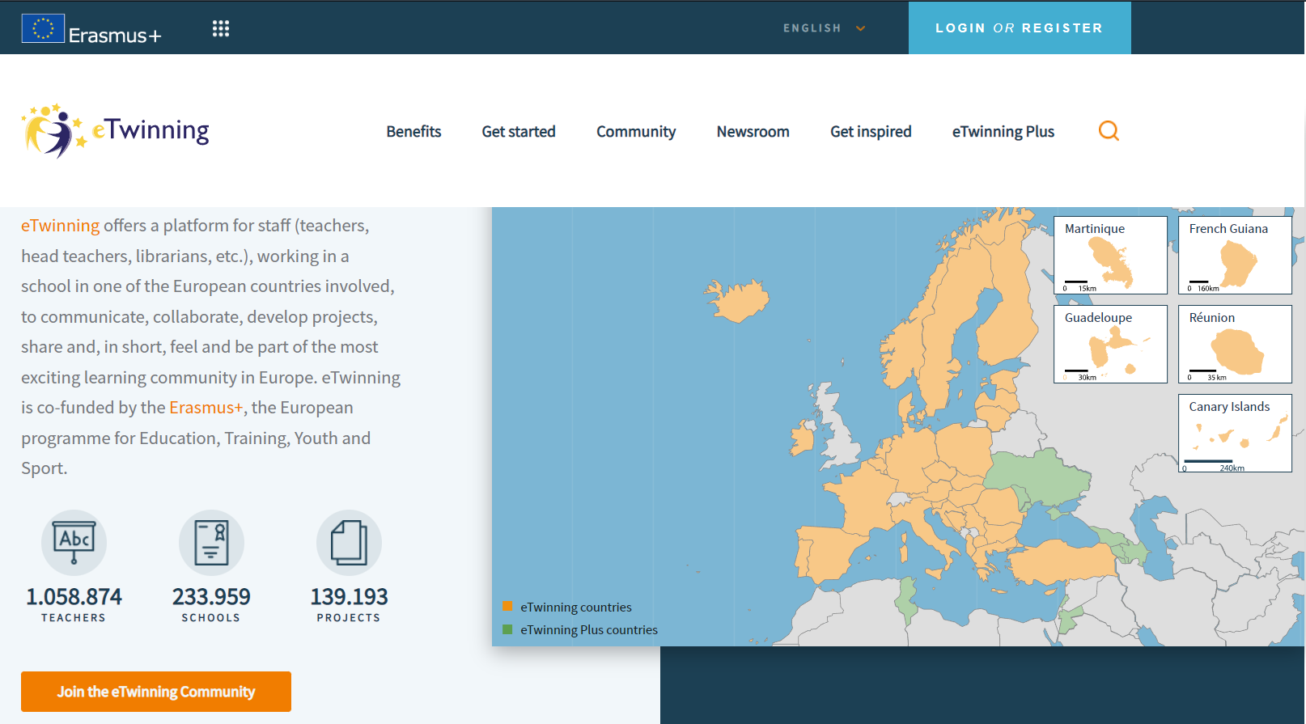Select the Canary Islands map inset

[1235, 434]
